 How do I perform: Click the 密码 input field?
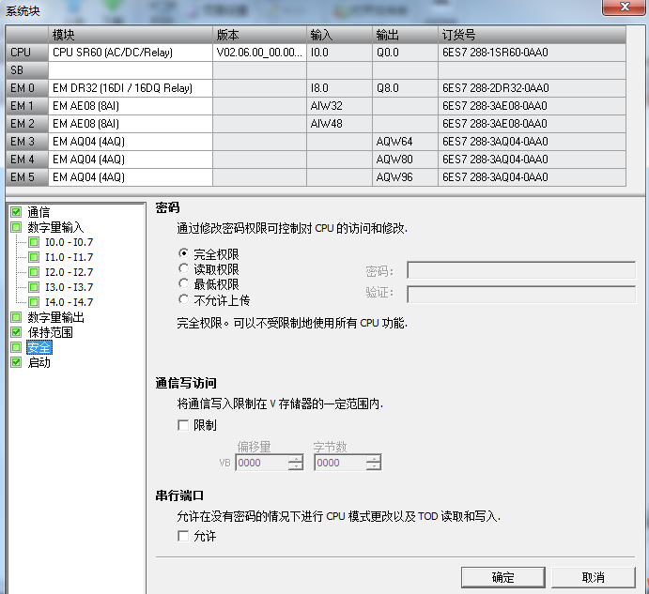[520, 271]
